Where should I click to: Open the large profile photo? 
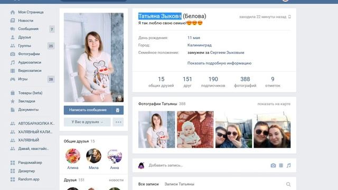(93, 58)
